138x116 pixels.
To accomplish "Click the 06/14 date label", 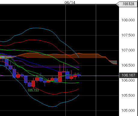I will point(70,2).
